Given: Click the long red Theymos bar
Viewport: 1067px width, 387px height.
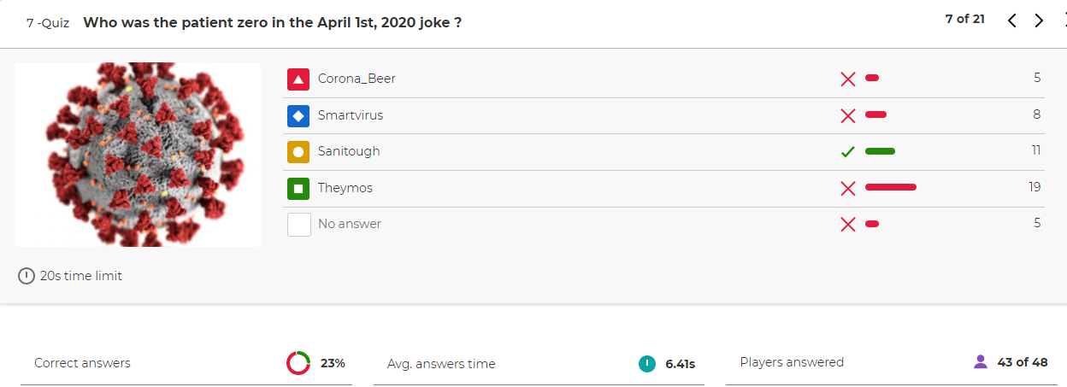Looking at the screenshot, I should (891, 187).
